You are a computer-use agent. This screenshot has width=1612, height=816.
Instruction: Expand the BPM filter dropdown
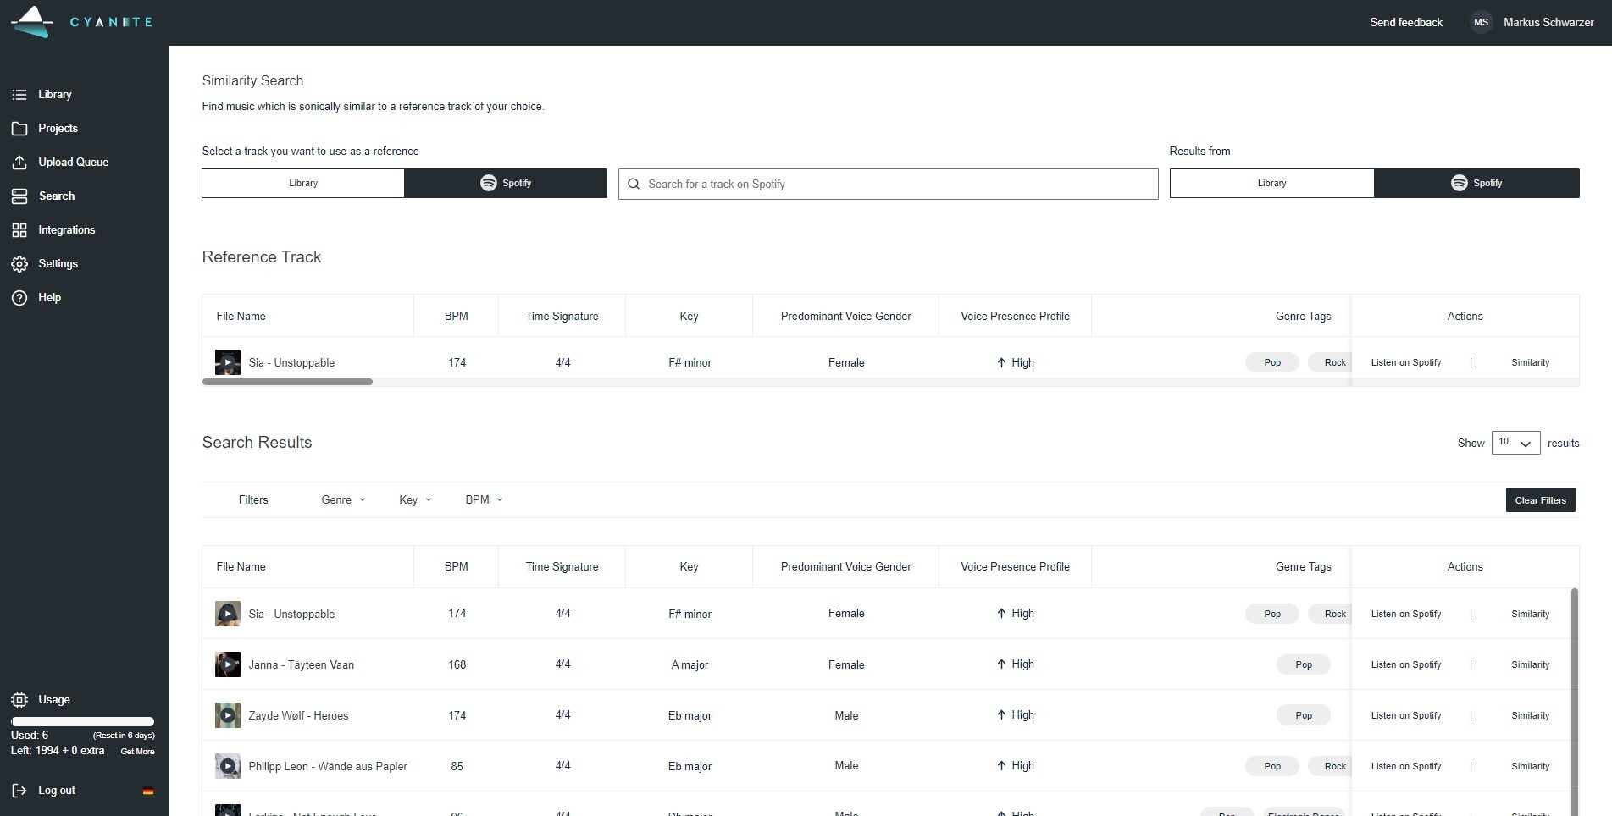point(484,500)
